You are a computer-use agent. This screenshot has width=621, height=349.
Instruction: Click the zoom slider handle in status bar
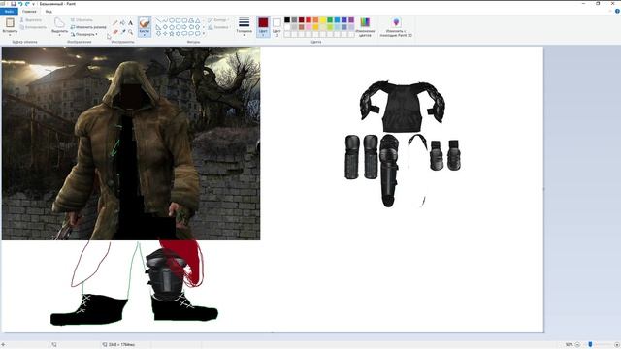tap(590, 345)
